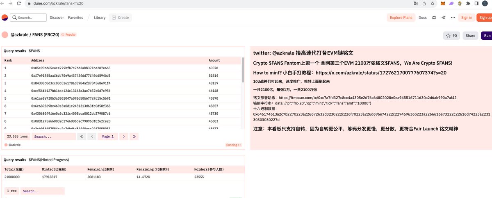Toggle the browser side panel icon
The width and height of the screenshot is (492, 198).
tap(476, 3)
